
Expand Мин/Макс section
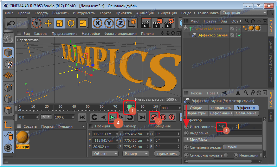click(188, 139)
